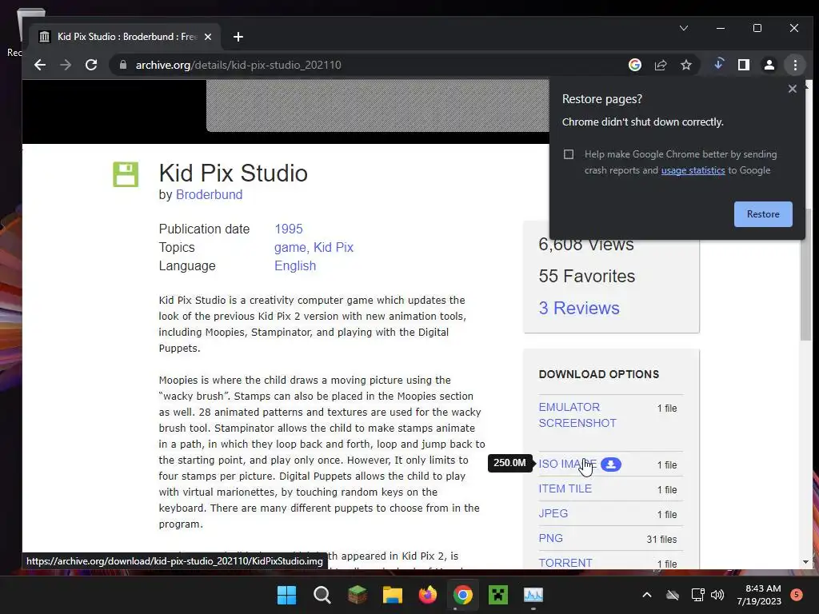Open Chrome downloads icon
The width and height of the screenshot is (819, 614).
click(x=719, y=64)
